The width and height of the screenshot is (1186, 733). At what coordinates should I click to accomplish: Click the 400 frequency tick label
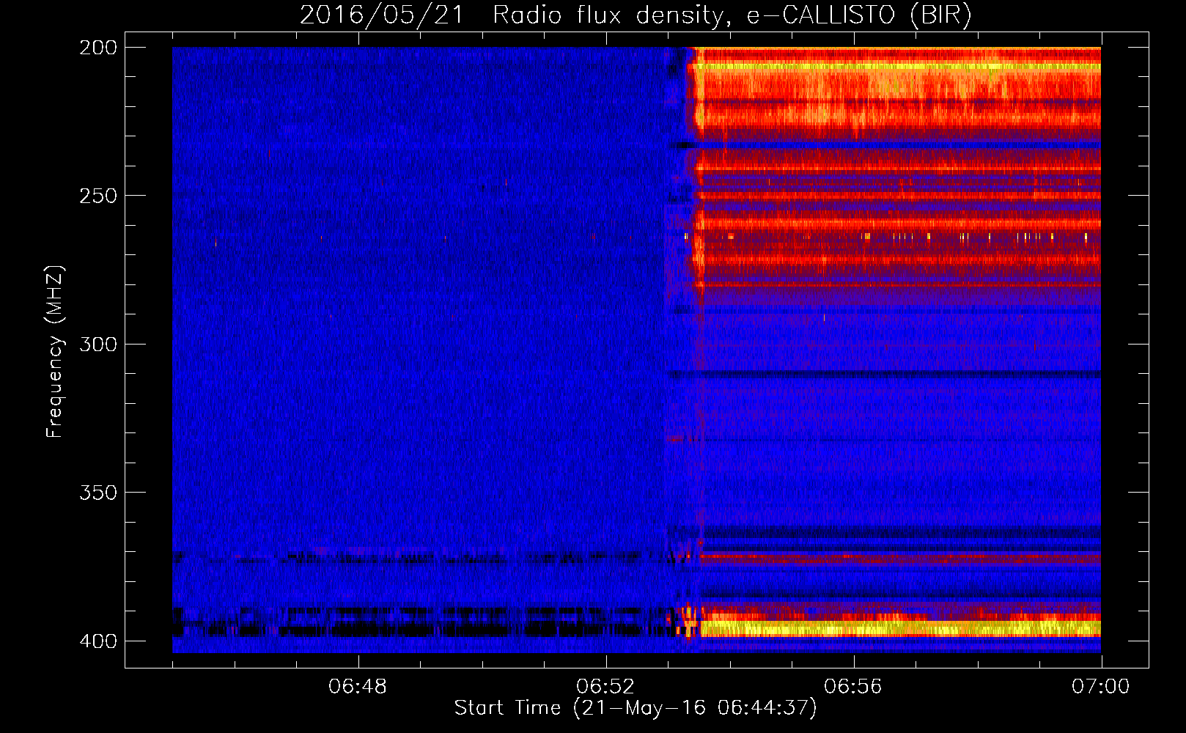pyautogui.click(x=97, y=641)
